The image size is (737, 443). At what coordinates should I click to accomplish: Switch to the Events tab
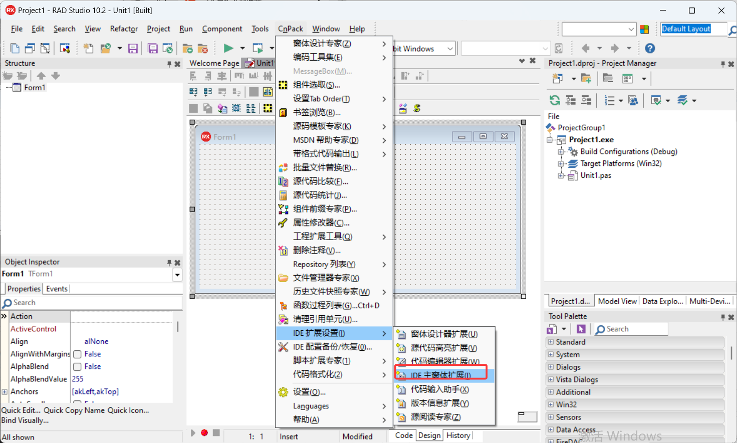(57, 289)
